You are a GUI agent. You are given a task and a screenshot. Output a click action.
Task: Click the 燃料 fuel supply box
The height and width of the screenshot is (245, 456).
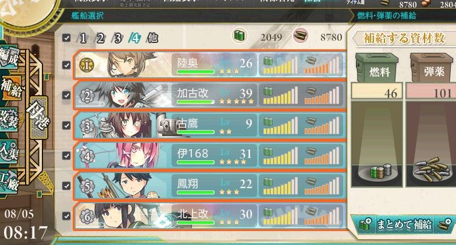tap(377, 67)
